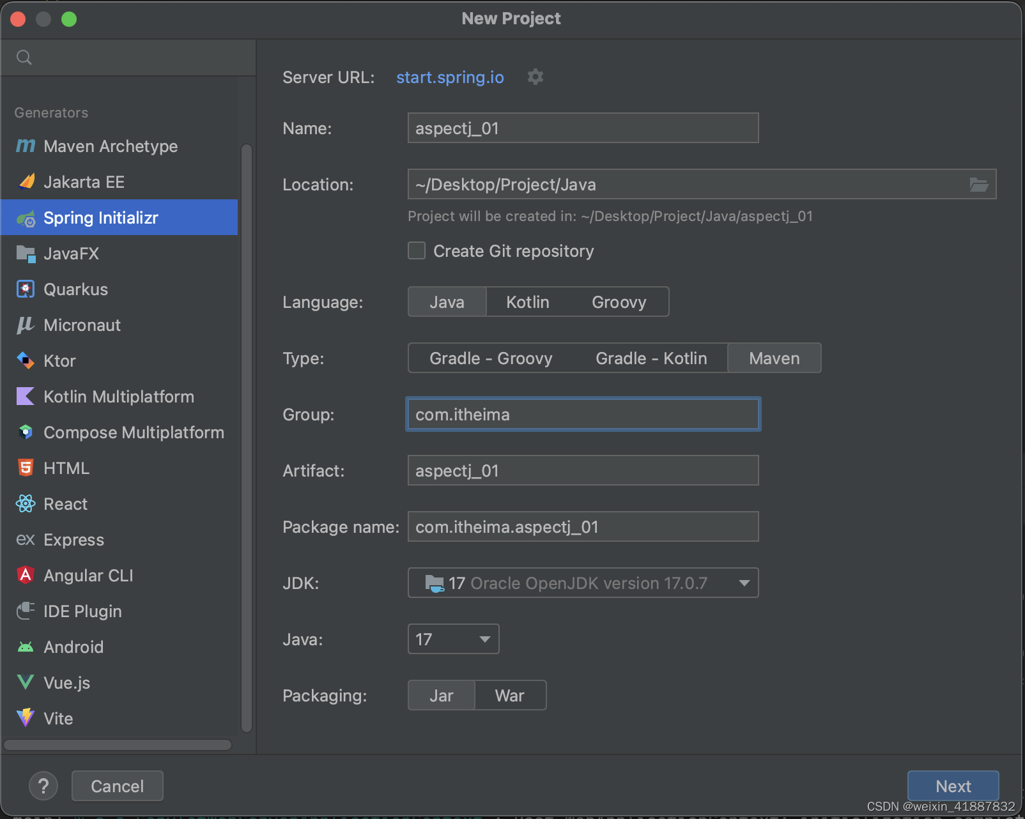The width and height of the screenshot is (1025, 819).
Task: Browse for project location folder icon
Action: pyautogui.click(x=979, y=185)
